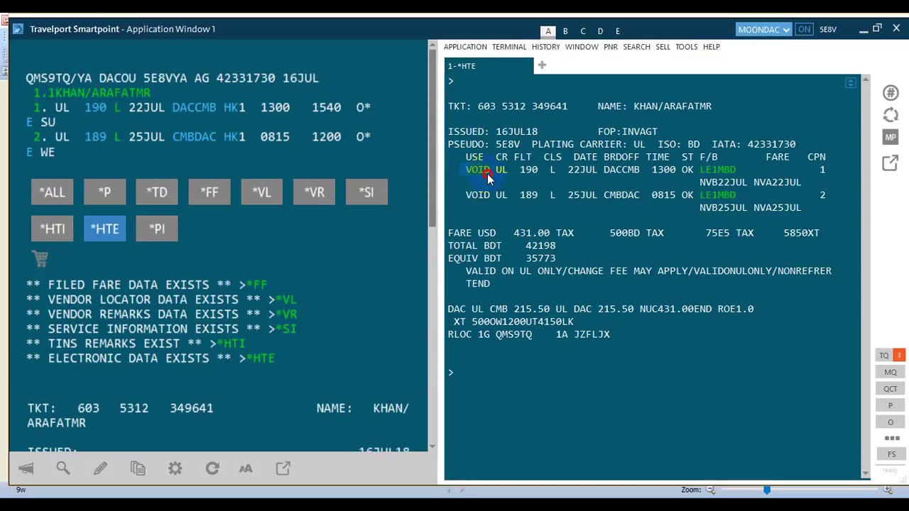Click the P button in right sidebar
The width and height of the screenshot is (909, 511).
click(891, 406)
